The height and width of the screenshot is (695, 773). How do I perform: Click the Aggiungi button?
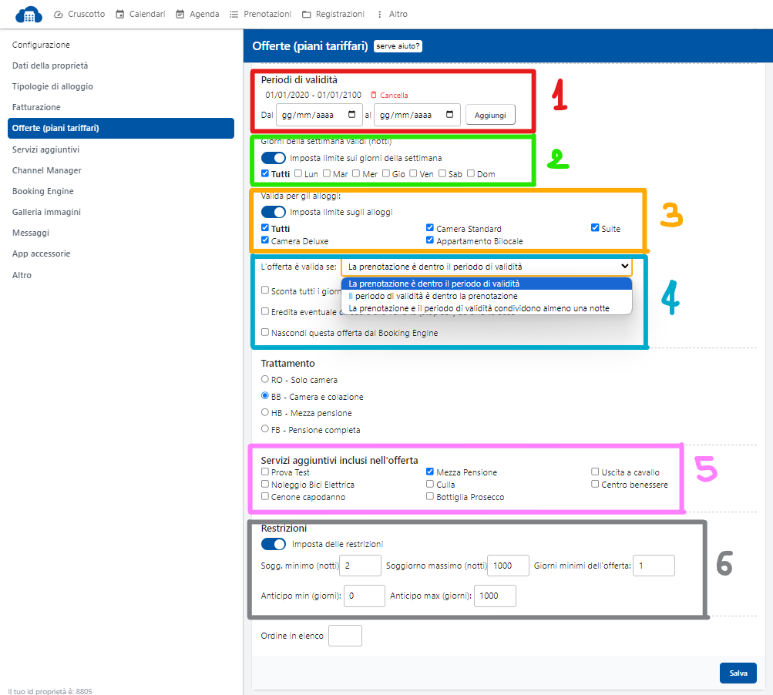490,115
